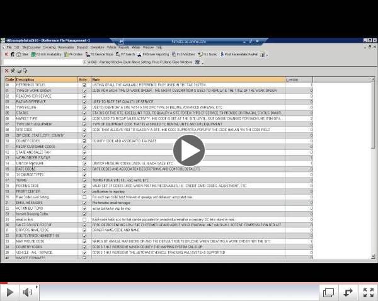378x301 pixels.
Task: Toggle Active checkbox for REFERENCE TITLES
Action: point(84,85)
